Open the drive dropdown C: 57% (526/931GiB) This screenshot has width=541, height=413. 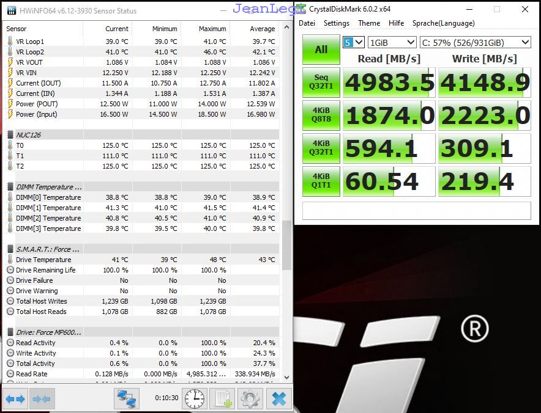click(475, 42)
